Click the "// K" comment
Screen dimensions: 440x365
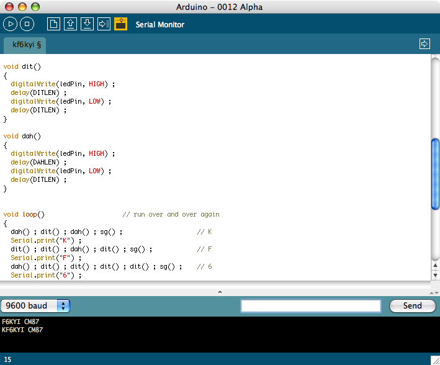(x=204, y=232)
